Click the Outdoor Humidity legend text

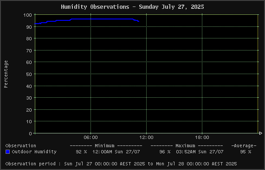(34, 152)
